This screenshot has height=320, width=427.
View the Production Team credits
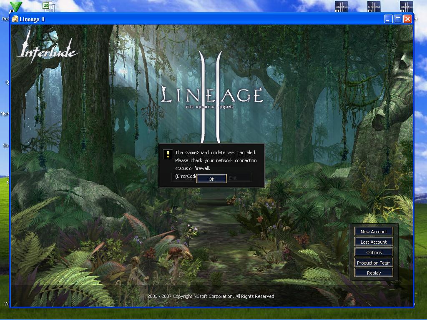tap(374, 262)
